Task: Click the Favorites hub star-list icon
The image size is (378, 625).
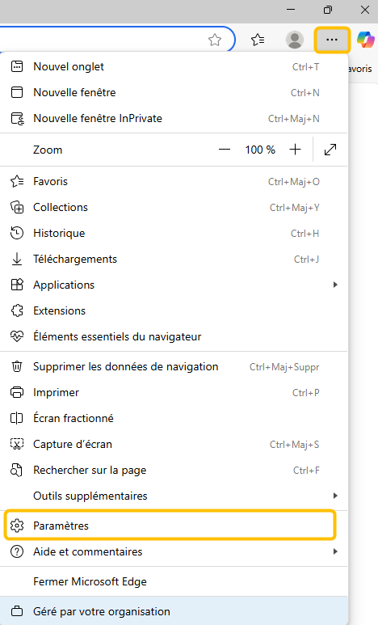Action: click(x=258, y=40)
